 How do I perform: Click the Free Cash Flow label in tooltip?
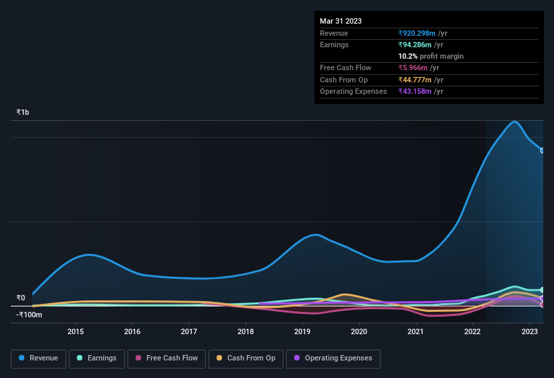pyautogui.click(x=345, y=67)
